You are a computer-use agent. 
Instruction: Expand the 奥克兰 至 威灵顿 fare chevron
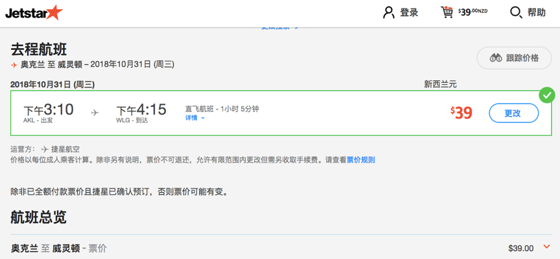tap(546, 247)
